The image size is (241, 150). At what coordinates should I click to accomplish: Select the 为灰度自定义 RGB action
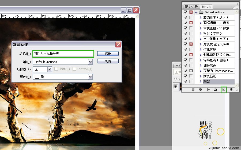[219, 44]
